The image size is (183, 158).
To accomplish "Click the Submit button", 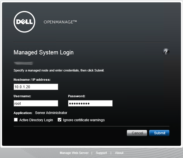I will 159,133.
